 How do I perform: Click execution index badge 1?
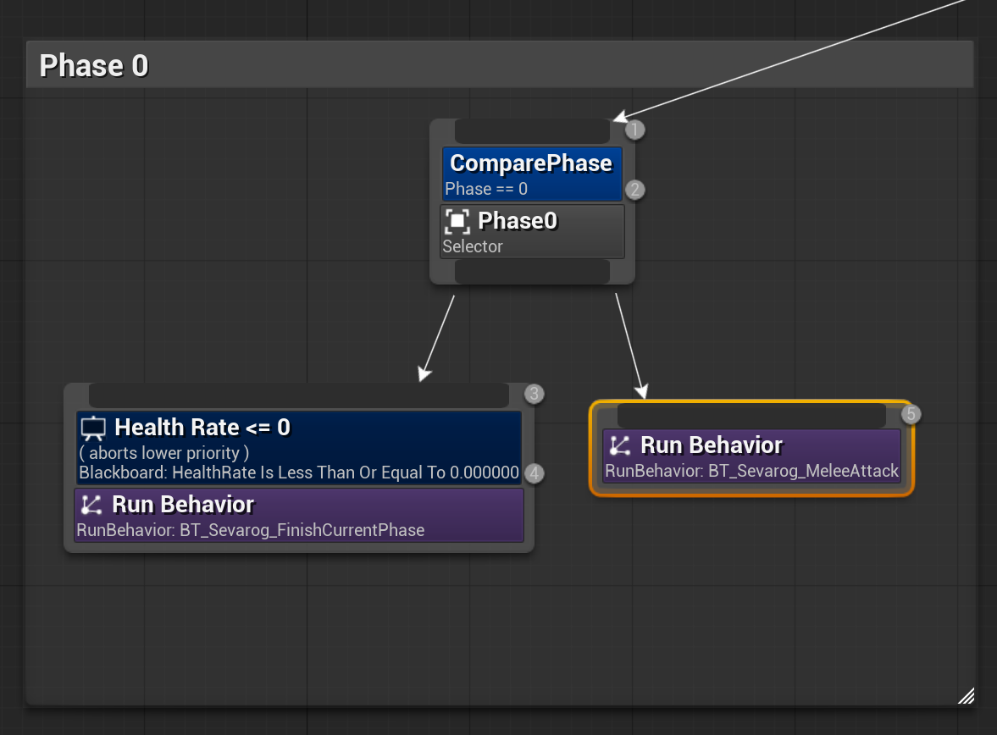pyautogui.click(x=634, y=130)
